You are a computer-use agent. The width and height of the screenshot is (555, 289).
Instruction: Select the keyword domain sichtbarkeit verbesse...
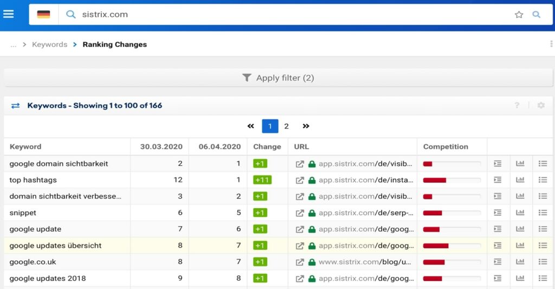click(x=66, y=196)
